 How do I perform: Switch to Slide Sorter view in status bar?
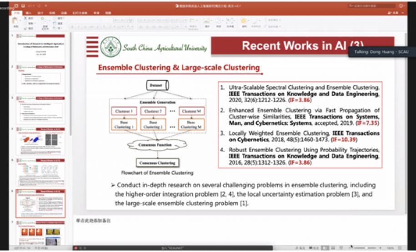click(333, 248)
